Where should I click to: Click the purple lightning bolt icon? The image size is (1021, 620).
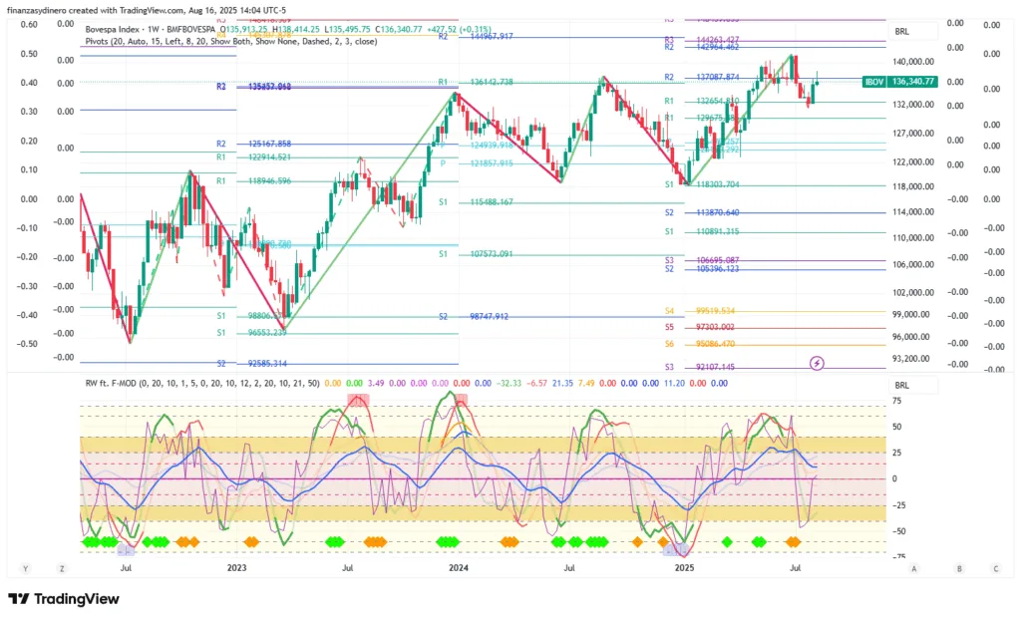coord(817,364)
